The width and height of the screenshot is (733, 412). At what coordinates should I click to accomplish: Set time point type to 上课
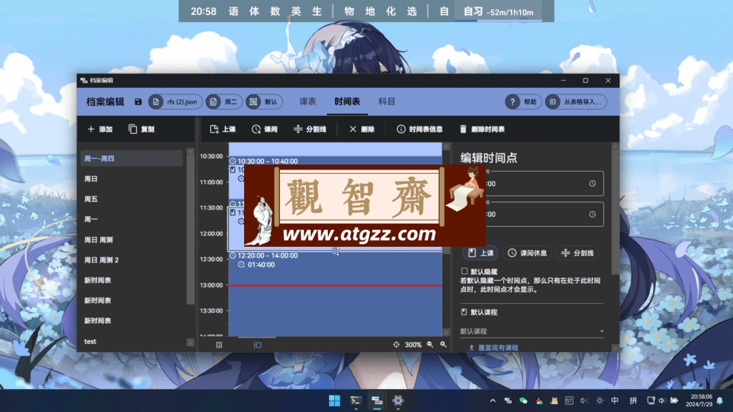(x=480, y=252)
